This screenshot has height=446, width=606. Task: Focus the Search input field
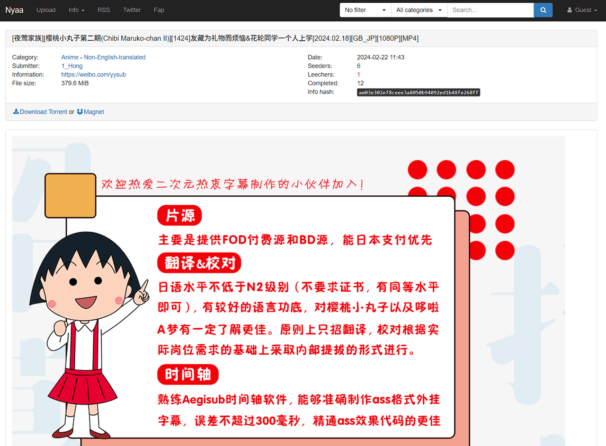click(x=490, y=10)
